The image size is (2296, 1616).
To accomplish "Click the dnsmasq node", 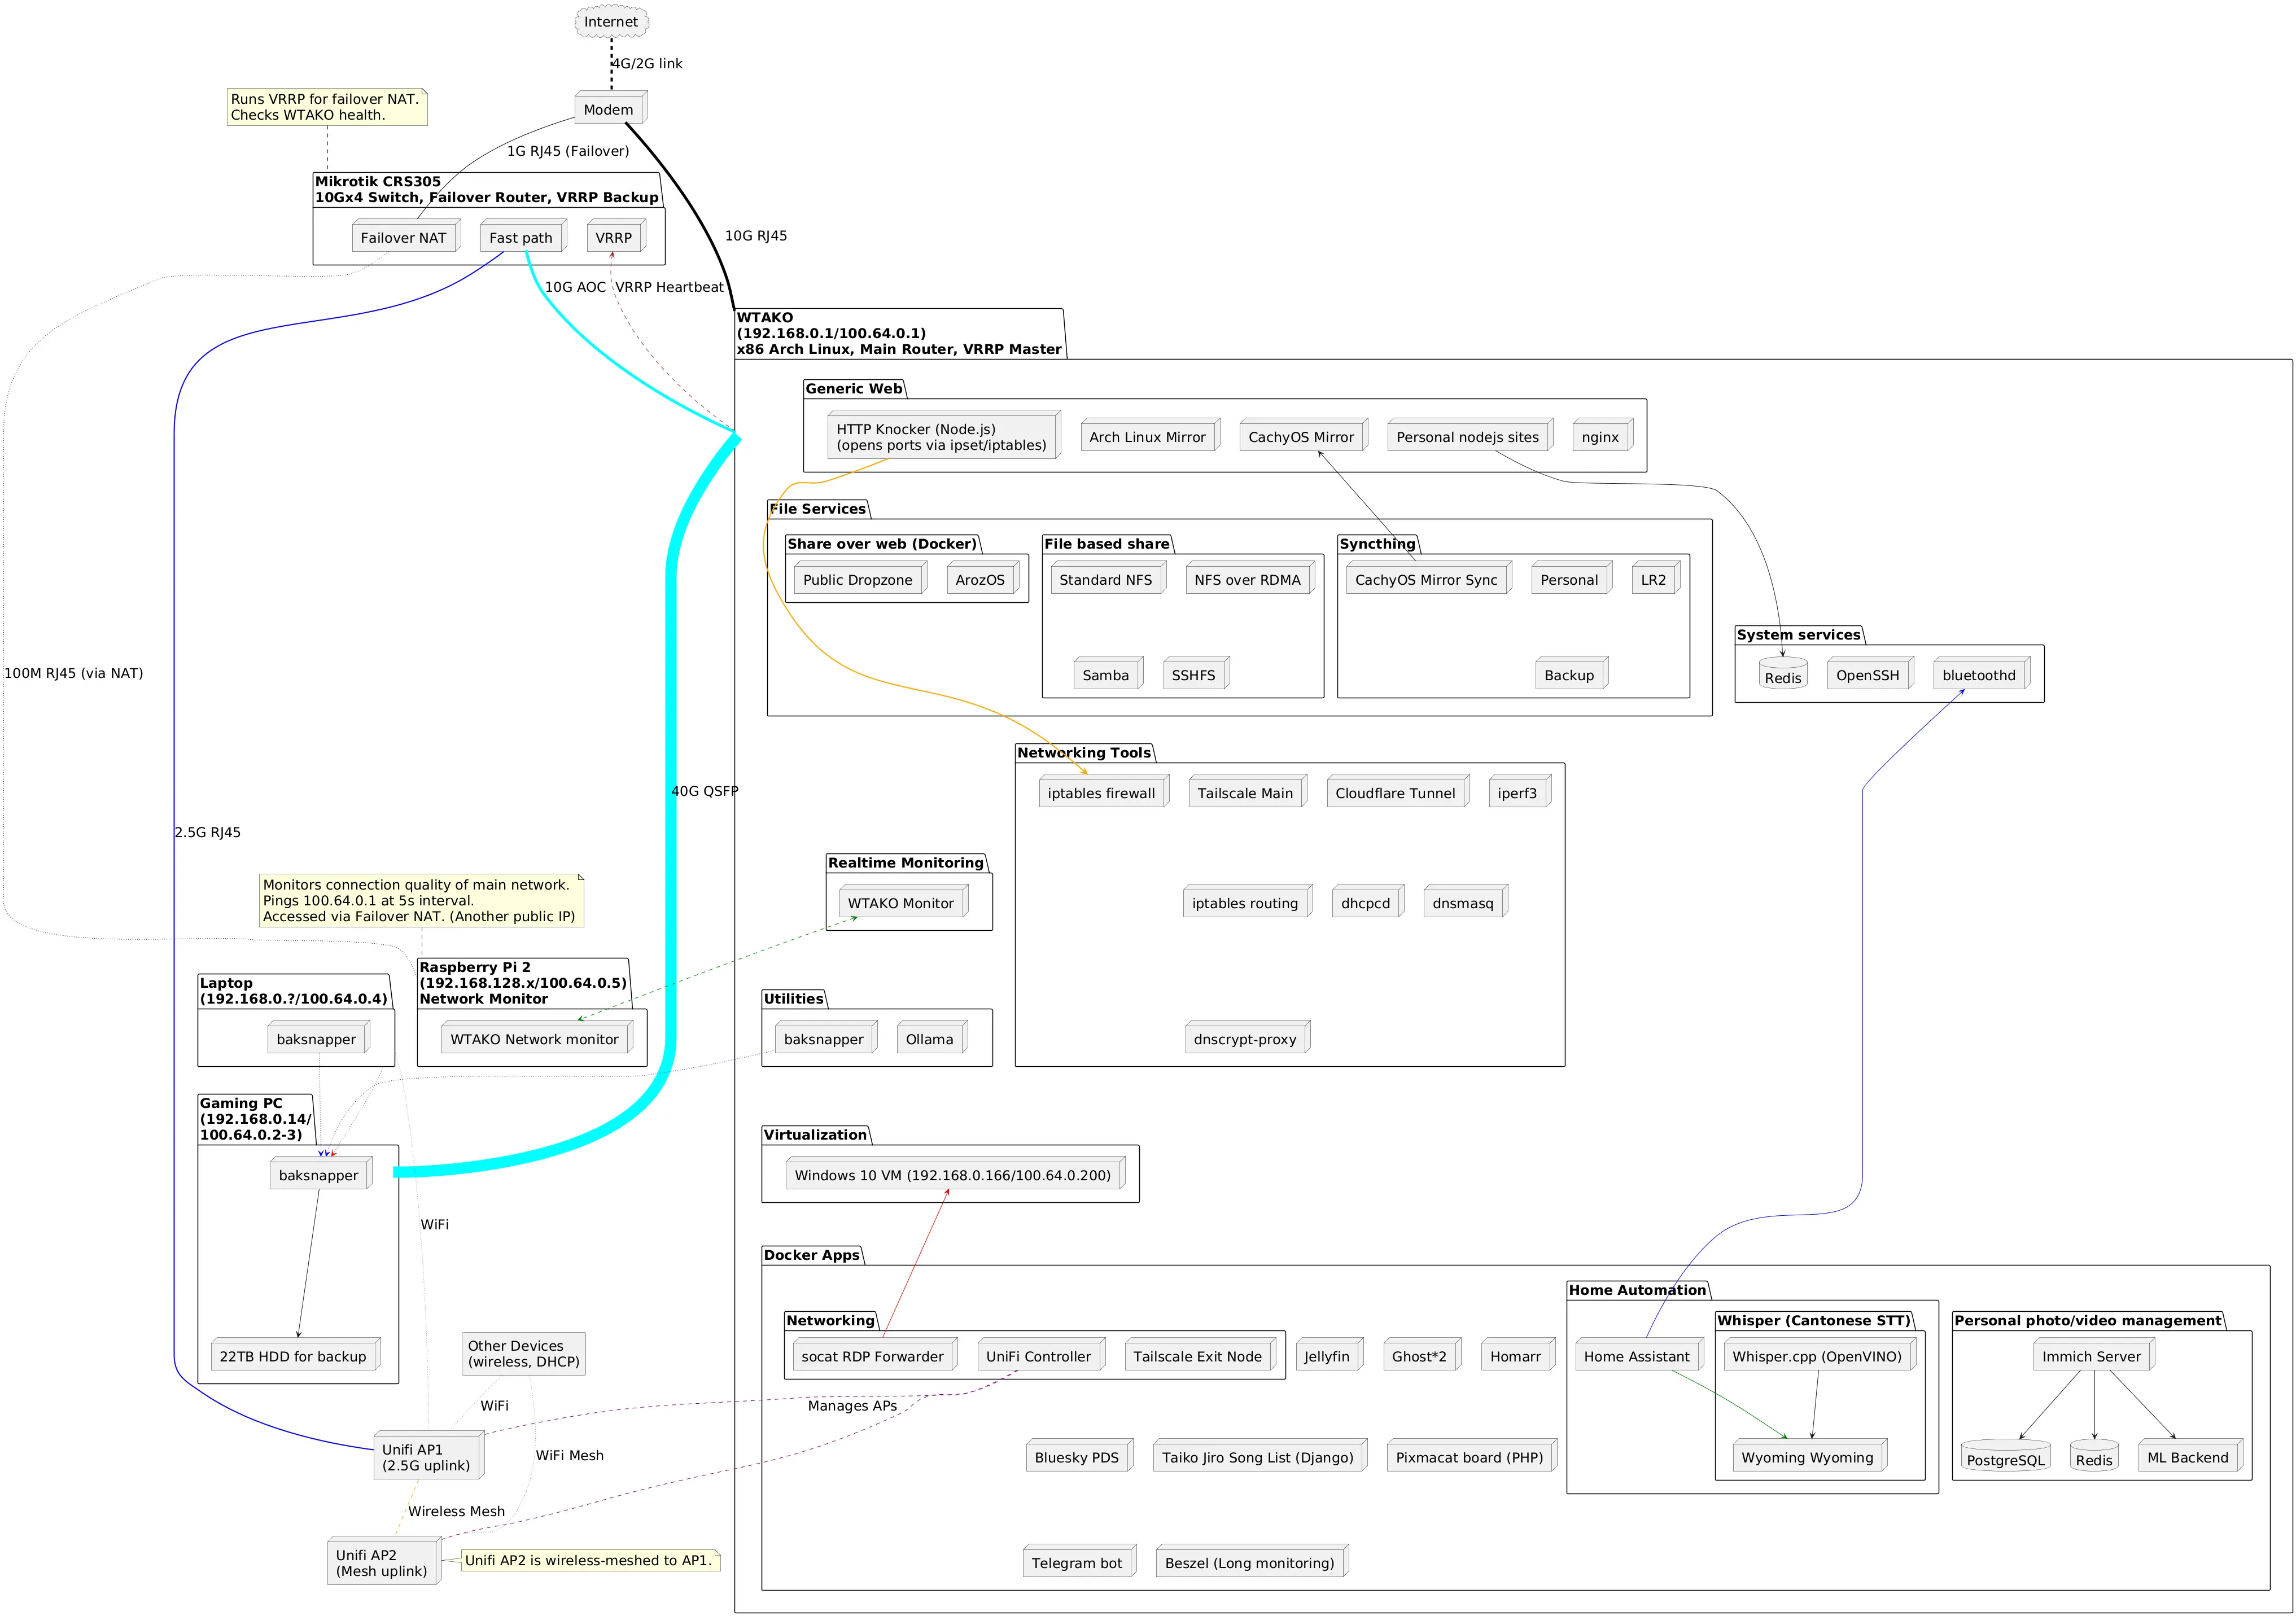I will click(x=1466, y=901).
